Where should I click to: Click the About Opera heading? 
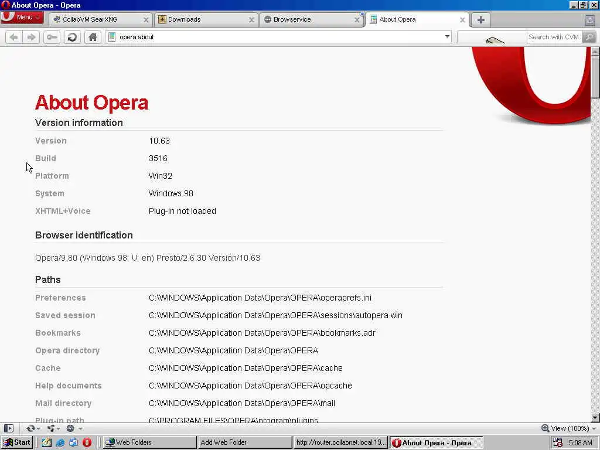tap(91, 103)
